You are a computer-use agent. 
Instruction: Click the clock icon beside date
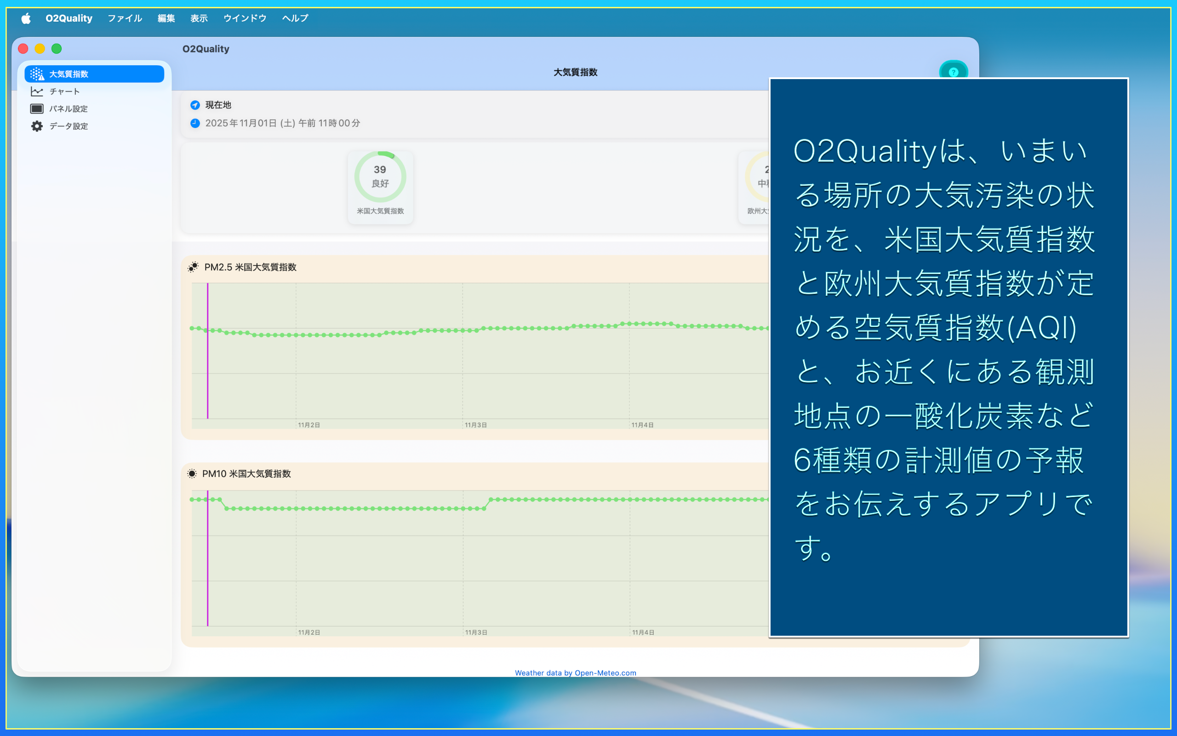pos(195,123)
